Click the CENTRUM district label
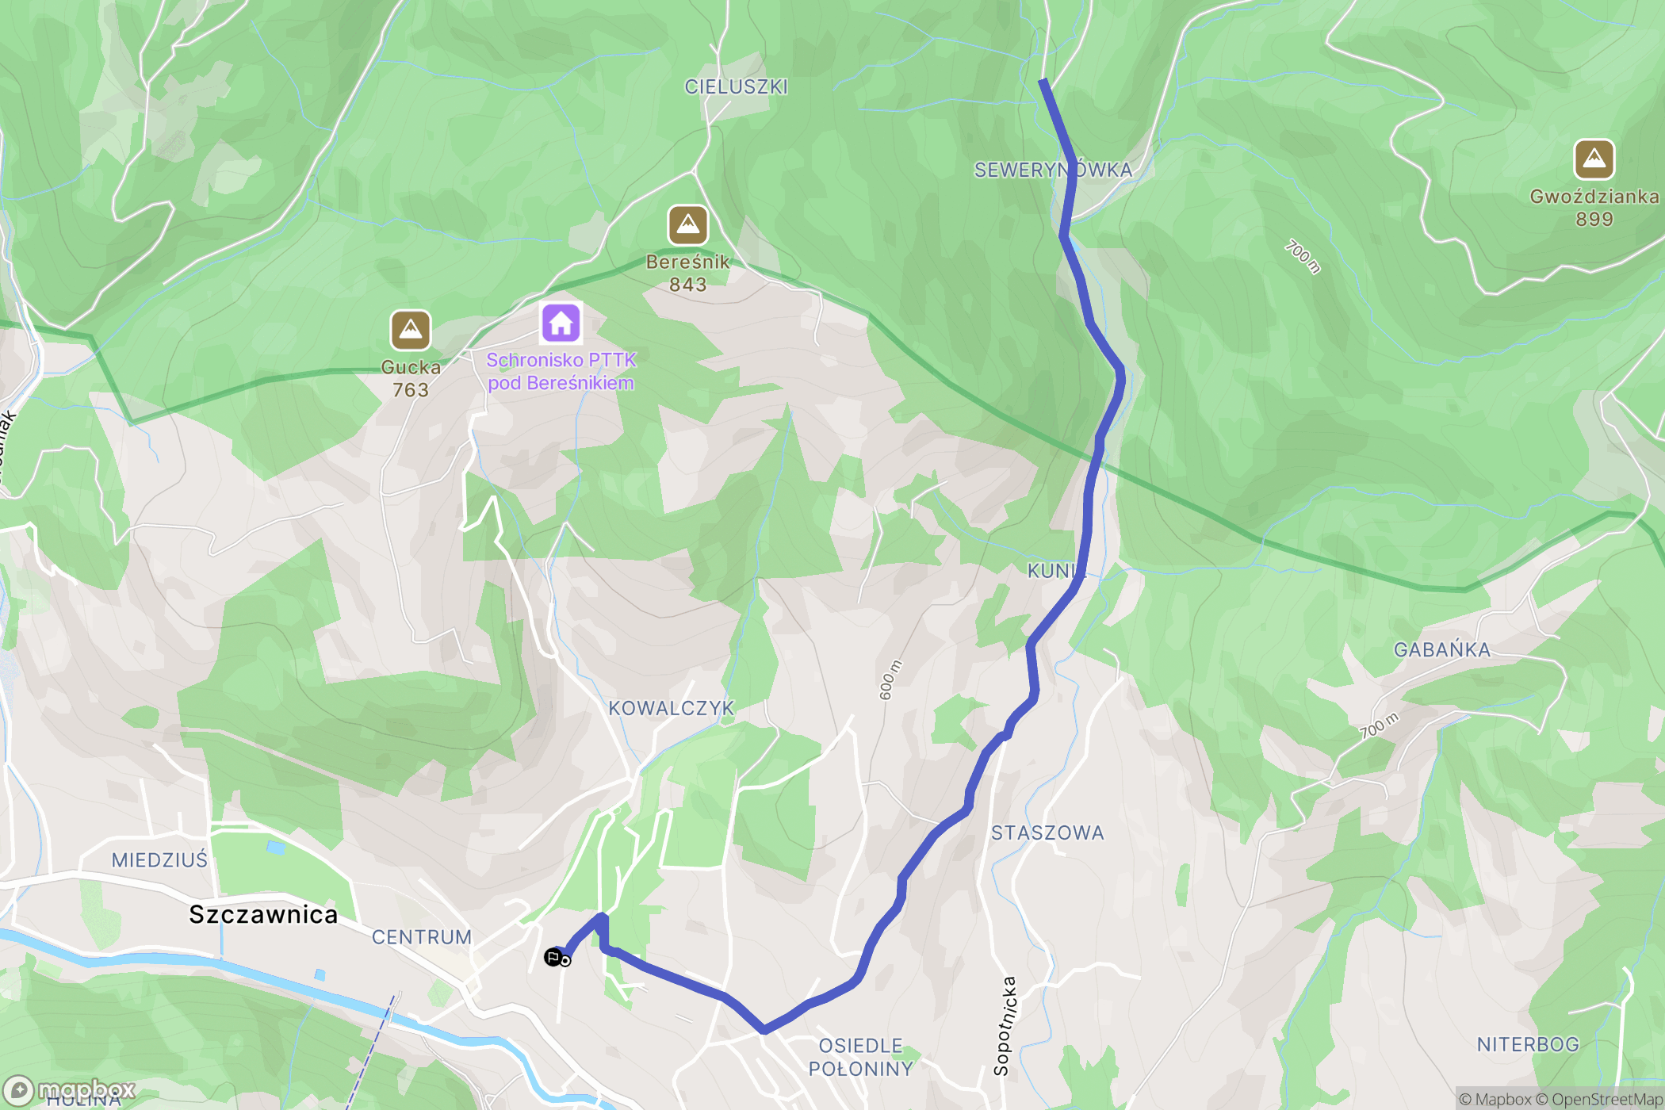 (x=422, y=937)
